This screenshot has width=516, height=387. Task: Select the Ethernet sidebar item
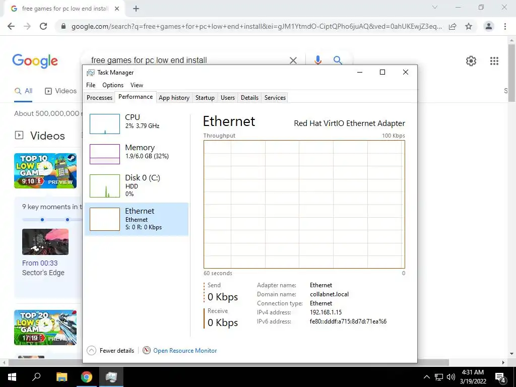[x=137, y=219]
